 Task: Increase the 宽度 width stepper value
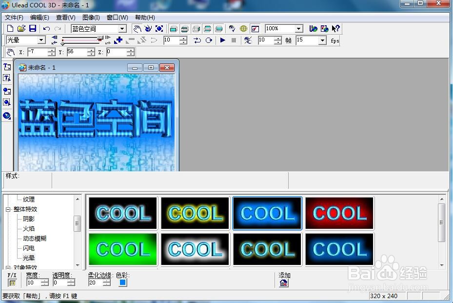(x=45, y=281)
